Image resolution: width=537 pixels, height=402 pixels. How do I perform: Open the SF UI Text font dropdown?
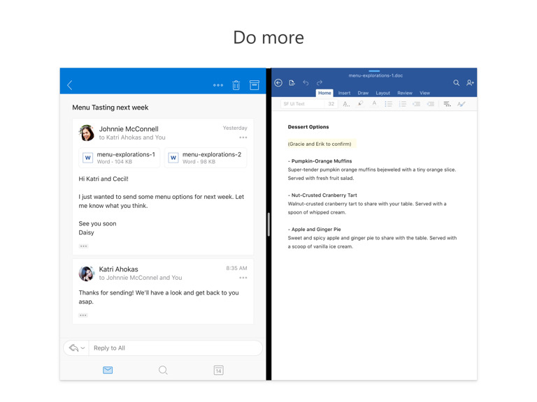click(308, 104)
